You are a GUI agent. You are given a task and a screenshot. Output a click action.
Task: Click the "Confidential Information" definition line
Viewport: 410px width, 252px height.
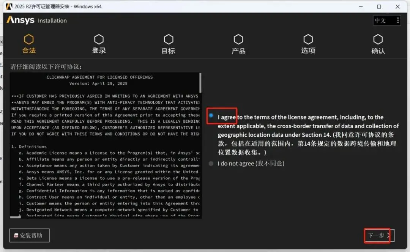click(x=109, y=191)
